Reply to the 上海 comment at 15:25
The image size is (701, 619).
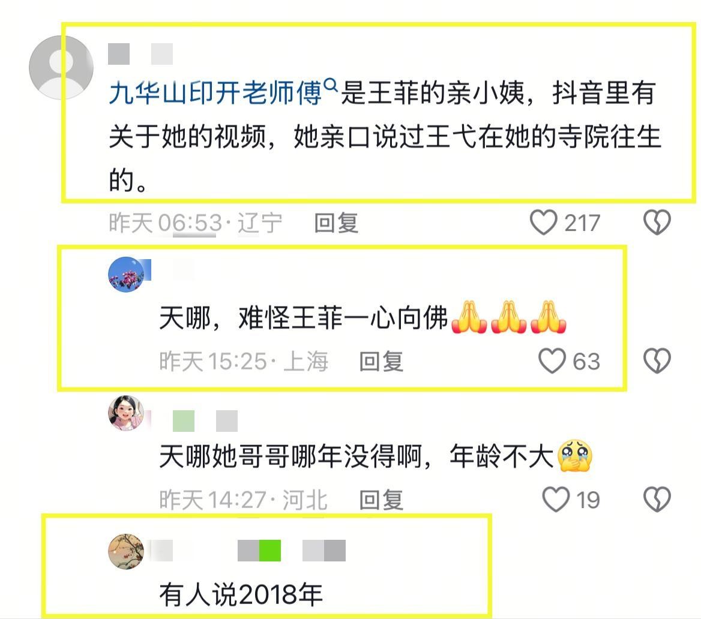tap(381, 361)
